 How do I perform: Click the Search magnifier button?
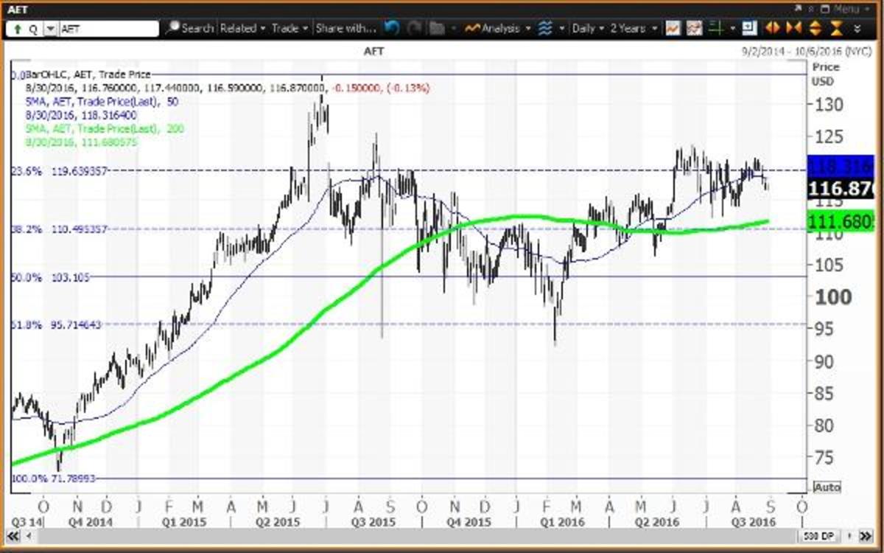coord(189,28)
